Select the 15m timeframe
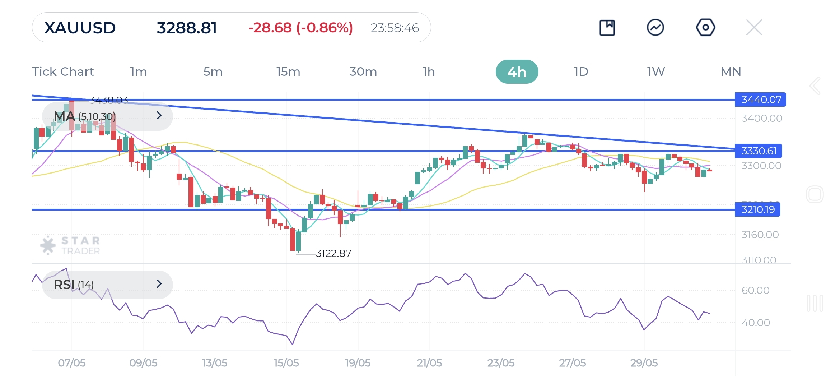The height and width of the screenshot is (388, 840). coord(288,71)
